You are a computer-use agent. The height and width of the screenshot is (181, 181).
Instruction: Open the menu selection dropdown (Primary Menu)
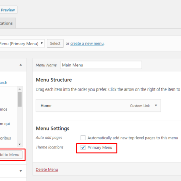click(22, 44)
